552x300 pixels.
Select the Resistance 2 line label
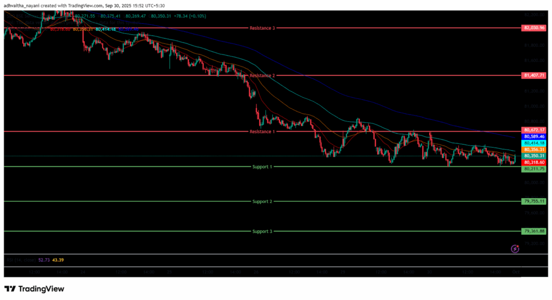(262, 76)
